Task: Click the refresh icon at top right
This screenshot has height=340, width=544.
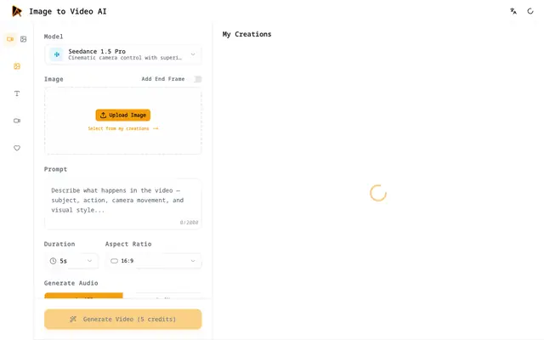Action: (530, 11)
